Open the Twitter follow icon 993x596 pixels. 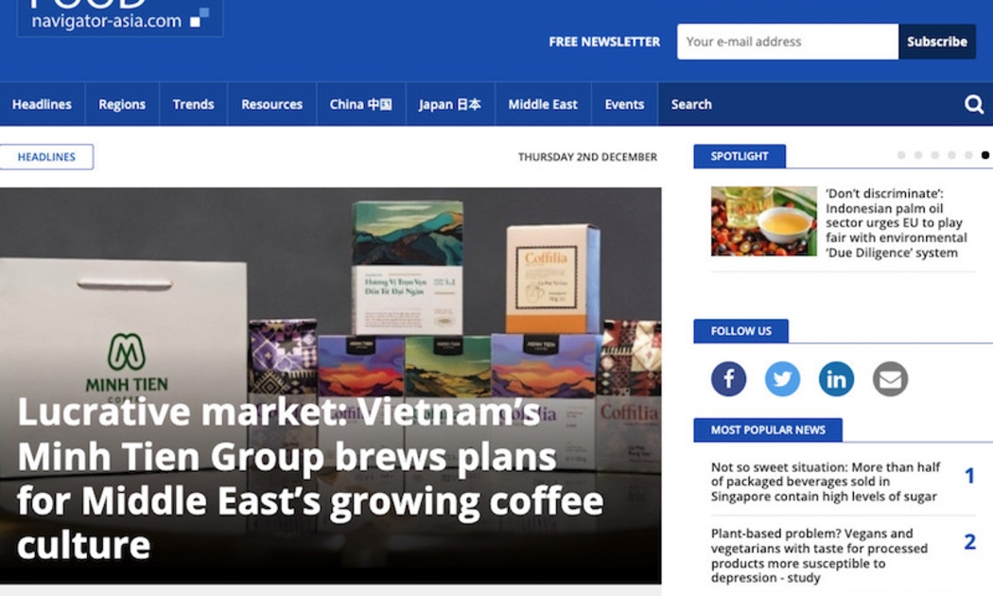coord(782,378)
